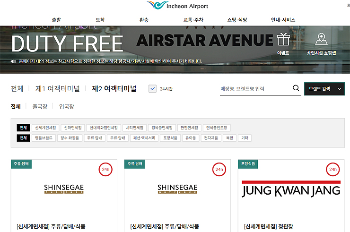350x232 pixels.
Task: Filter by 전자제품 category
Action: click(211, 138)
